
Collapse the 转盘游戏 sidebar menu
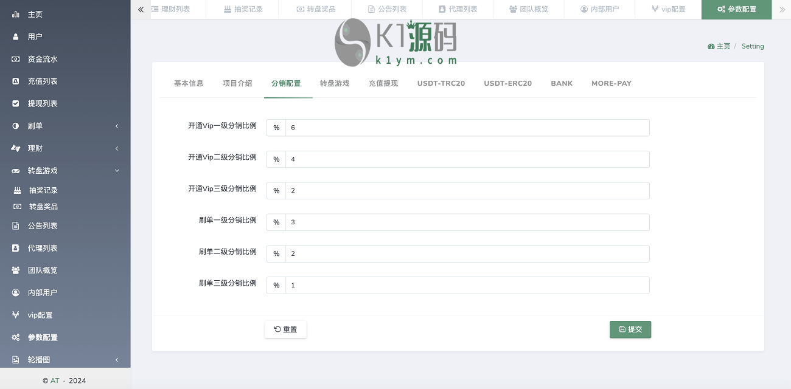click(x=116, y=171)
